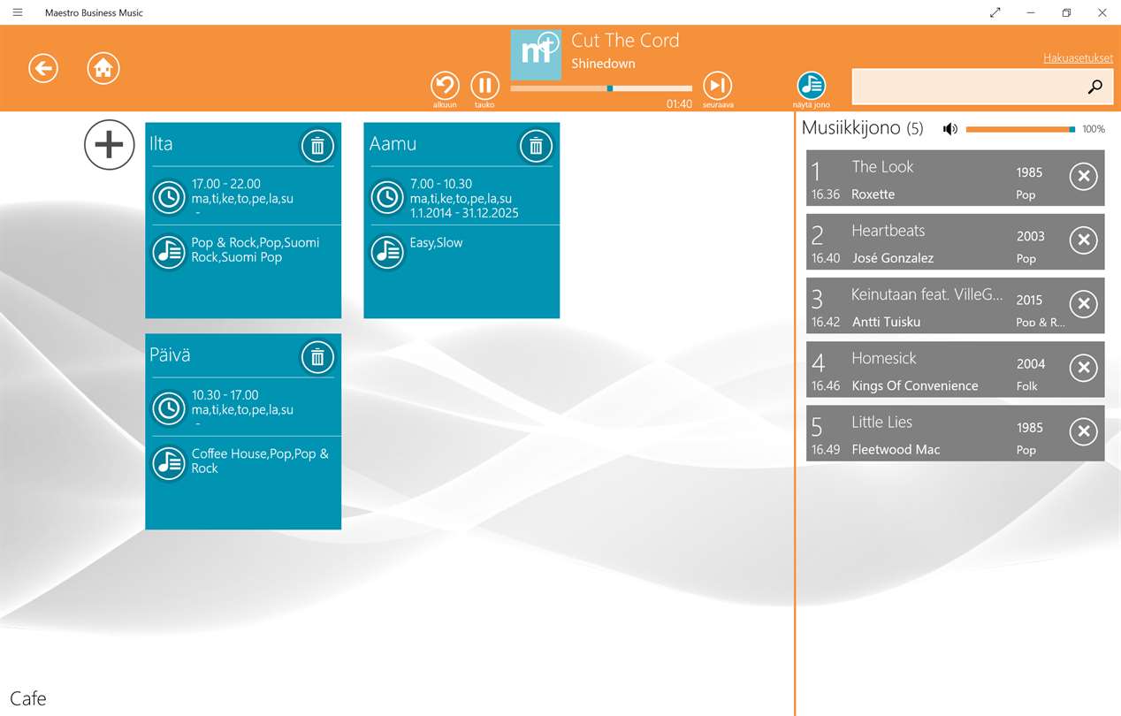The height and width of the screenshot is (716, 1121).
Task: Skip to next track with seuraava
Action: pyautogui.click(x=718, y=86)
